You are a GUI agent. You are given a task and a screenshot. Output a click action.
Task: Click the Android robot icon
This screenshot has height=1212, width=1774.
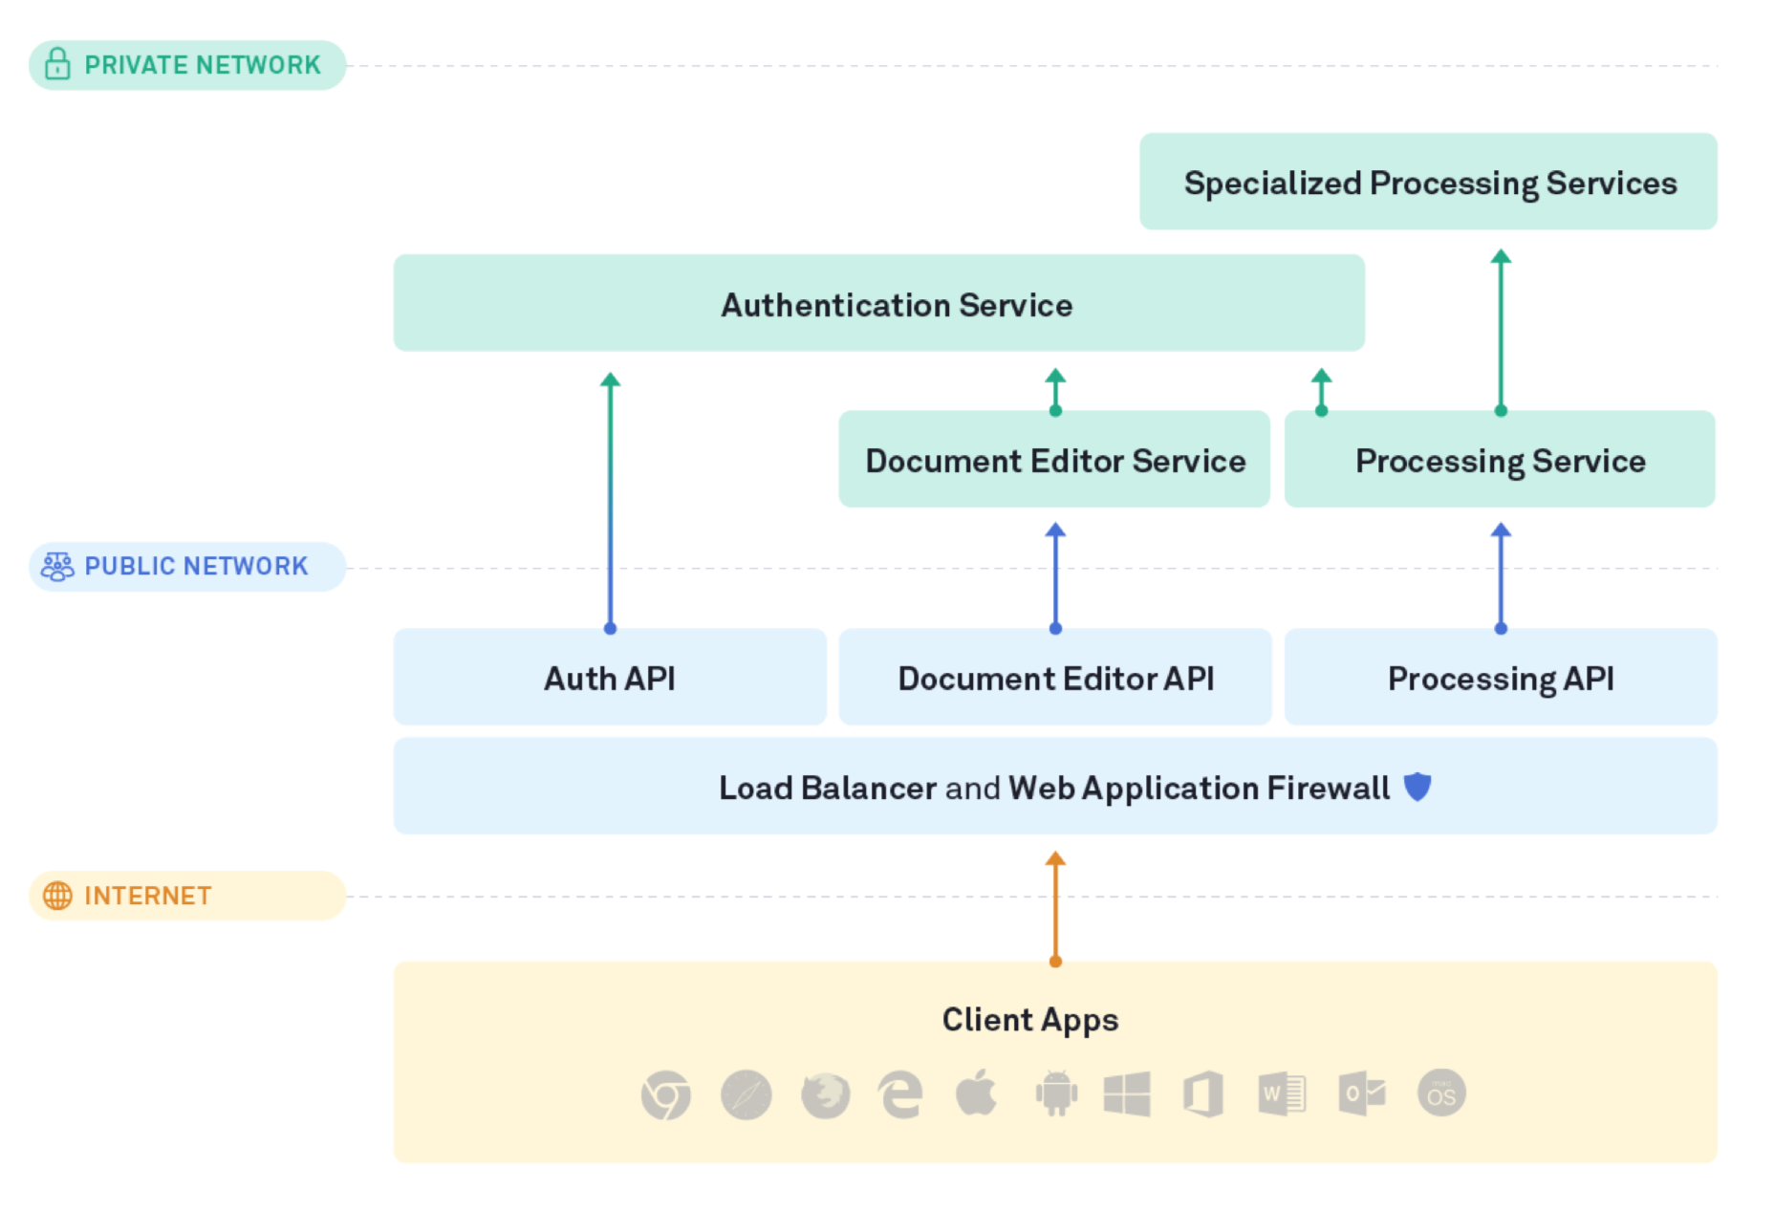[1056, 1093]
